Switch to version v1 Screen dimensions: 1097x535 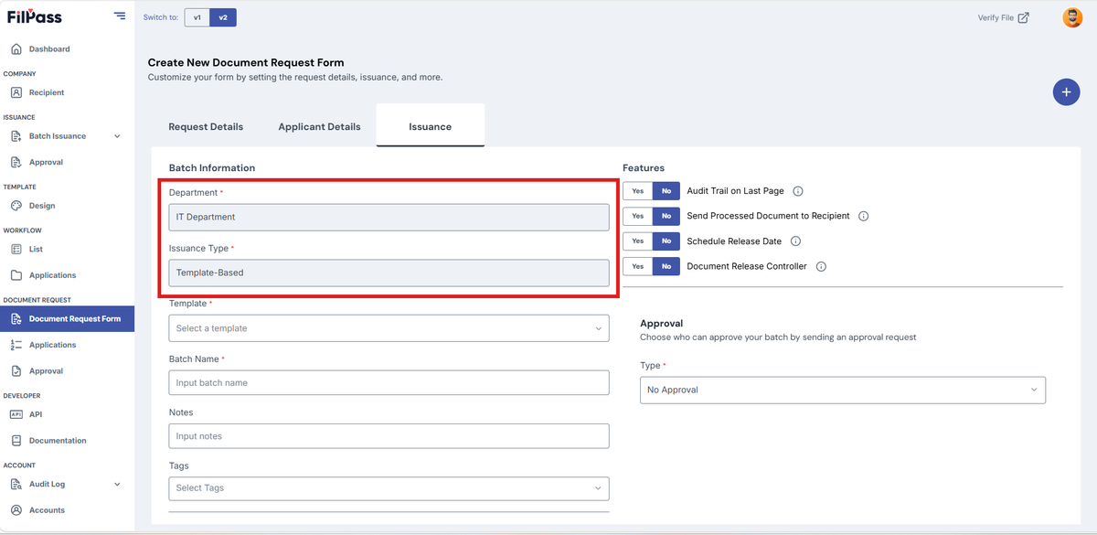click(x=197, y=17)
